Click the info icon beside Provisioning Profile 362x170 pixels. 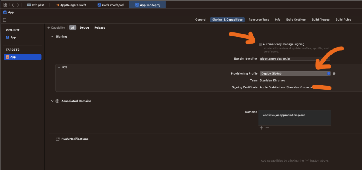(x=334, y=74)
